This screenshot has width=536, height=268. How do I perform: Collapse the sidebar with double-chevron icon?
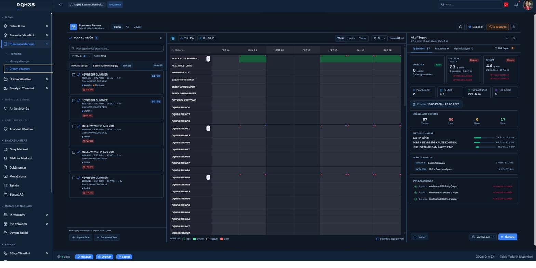(61, 5)
